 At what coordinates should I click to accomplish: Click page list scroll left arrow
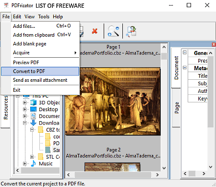pos(69,175)
